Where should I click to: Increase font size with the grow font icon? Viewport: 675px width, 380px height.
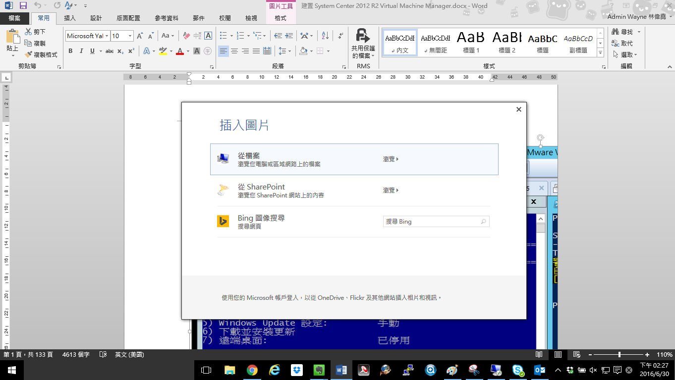point(140,36)
